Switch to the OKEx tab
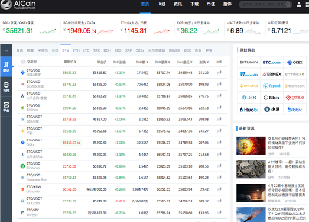Screen dimensions: 309x222 tap(140, 50)
